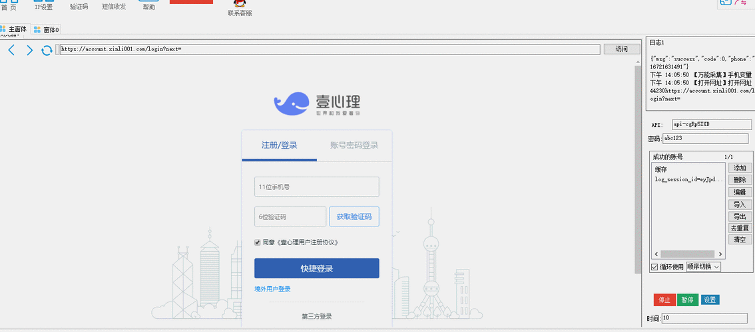The image size is (755, 332).
Task: Select the 账号密码登录 tab
Action: click(354, 145)
